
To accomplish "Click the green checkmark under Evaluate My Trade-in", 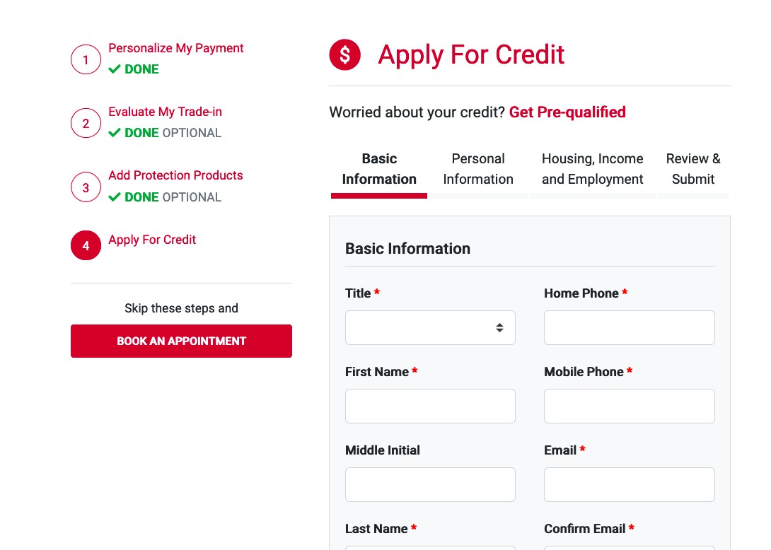I will click(x=115, y=133).
